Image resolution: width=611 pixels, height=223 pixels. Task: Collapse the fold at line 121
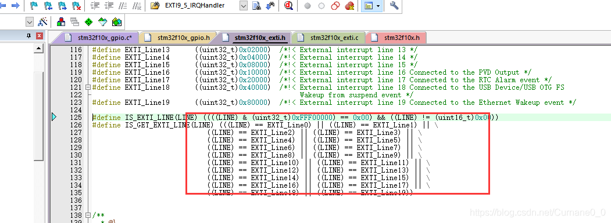tap(88, 87)
